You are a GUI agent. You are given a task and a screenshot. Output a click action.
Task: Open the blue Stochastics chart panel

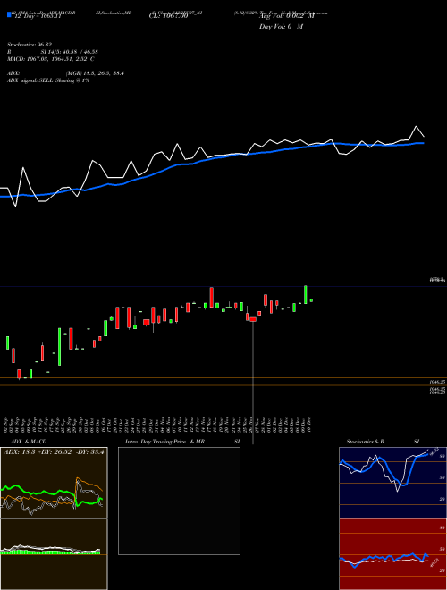coord(392,483)
